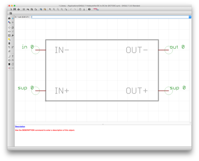
Task: Select the Arc drawing tool
Action: [13, 60]
